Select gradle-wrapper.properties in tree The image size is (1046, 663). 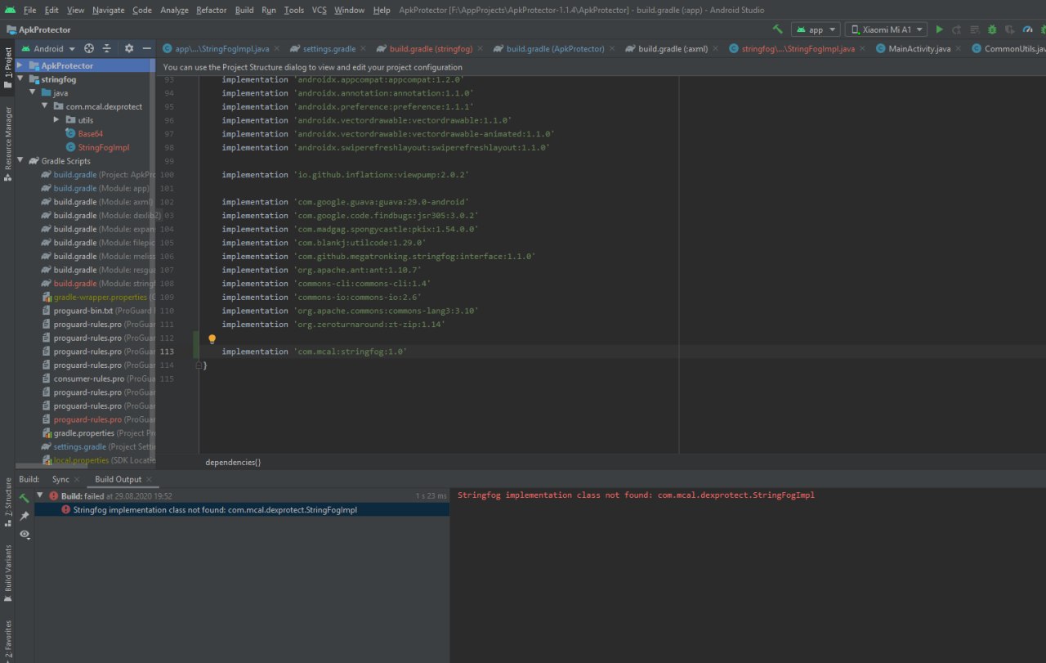[x=99, y=297]
